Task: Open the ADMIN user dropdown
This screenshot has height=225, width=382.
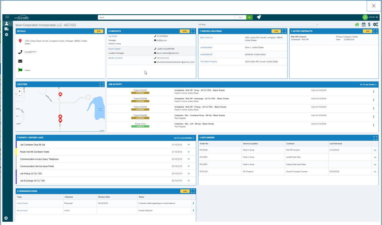Action: click(x=373, y=17)
